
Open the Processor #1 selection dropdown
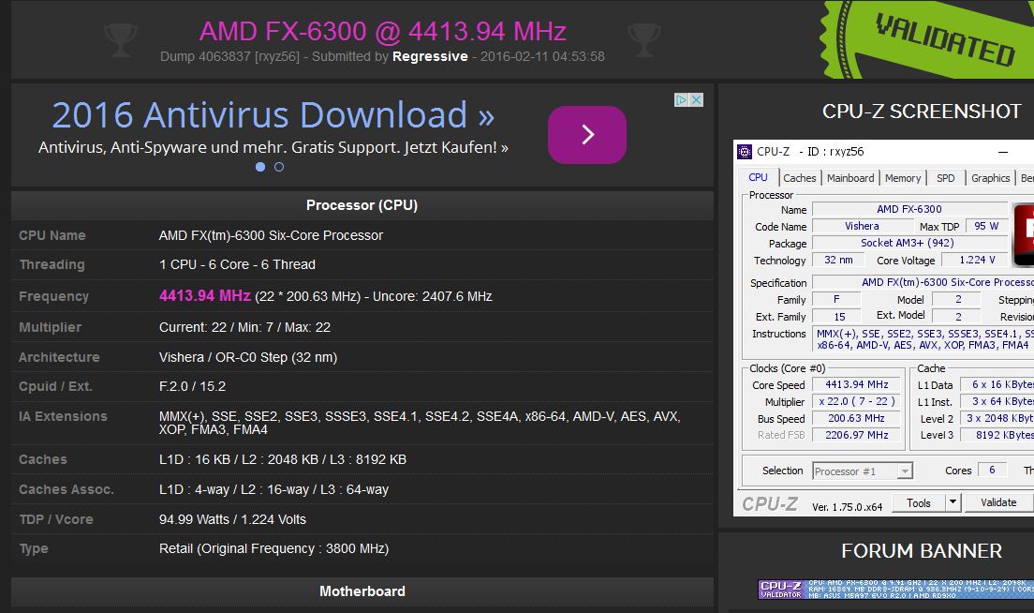pos(863,471)
